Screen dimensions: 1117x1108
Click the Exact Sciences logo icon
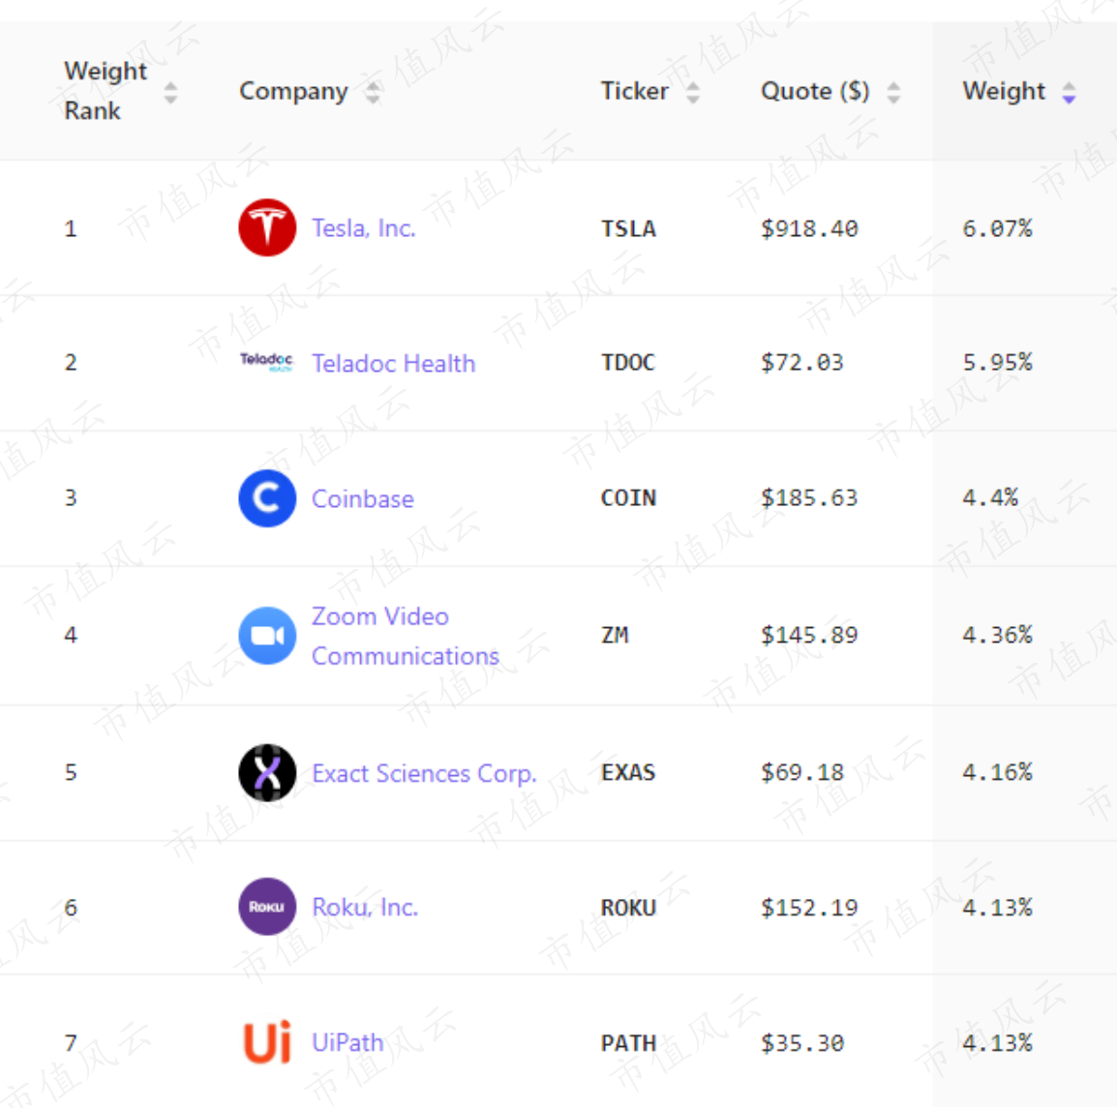pyautogui.click(x=267, y=772)
